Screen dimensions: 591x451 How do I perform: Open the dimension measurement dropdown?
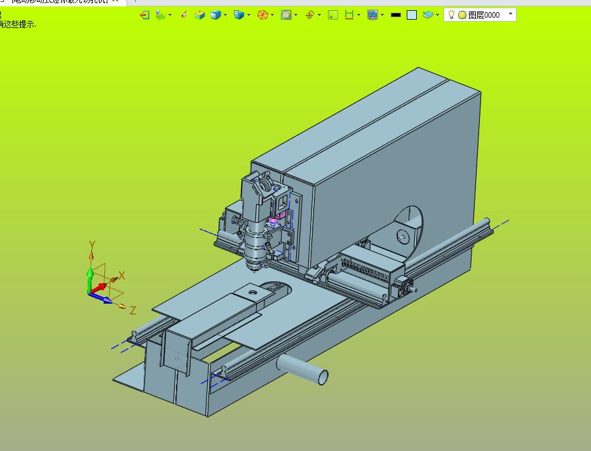pyautogui.click(x=358, y=15)
